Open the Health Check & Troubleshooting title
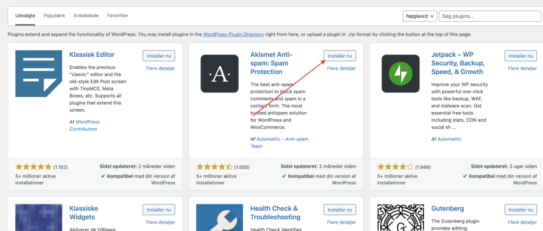Screen dimensions: 543x231 pyautogui.click(x=275, y=212)
